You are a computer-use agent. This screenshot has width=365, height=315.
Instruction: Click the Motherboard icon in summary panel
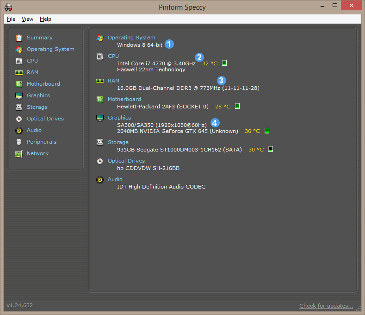tap(100, 99)
